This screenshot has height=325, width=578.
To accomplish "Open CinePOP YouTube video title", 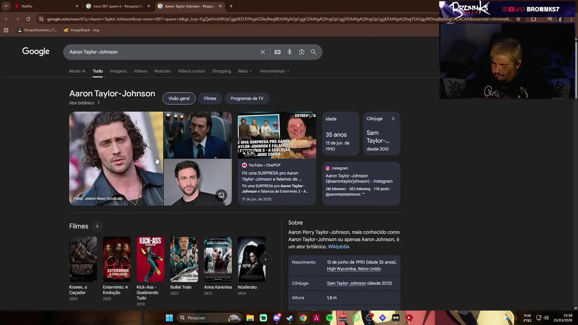I will pyautogui.click(x=272, y=176).
